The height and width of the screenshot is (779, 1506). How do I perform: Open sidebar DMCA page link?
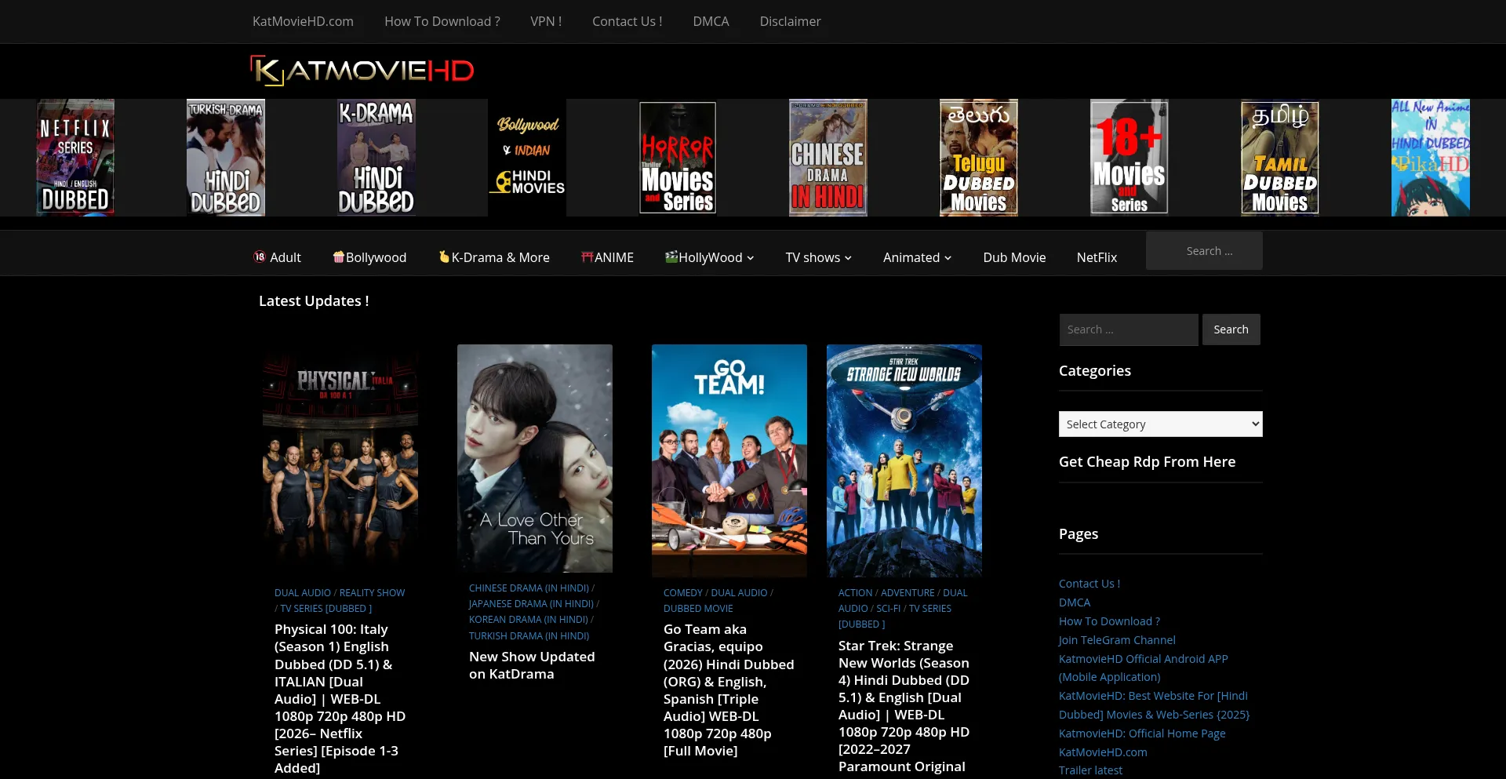(1075, 602)
